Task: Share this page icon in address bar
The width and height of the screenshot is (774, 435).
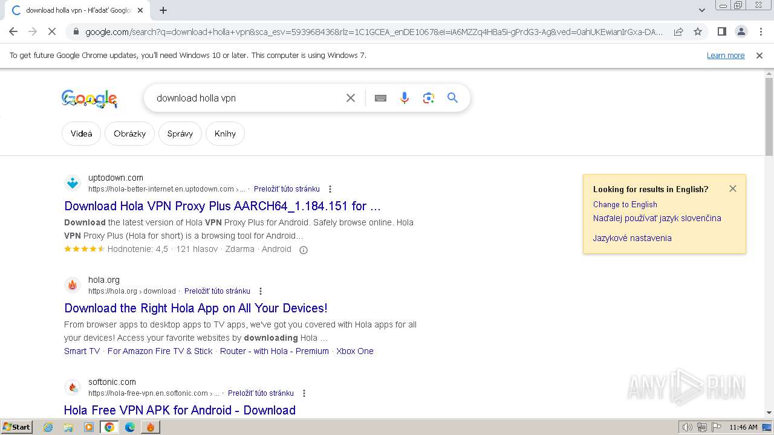Action: point(678,31)
